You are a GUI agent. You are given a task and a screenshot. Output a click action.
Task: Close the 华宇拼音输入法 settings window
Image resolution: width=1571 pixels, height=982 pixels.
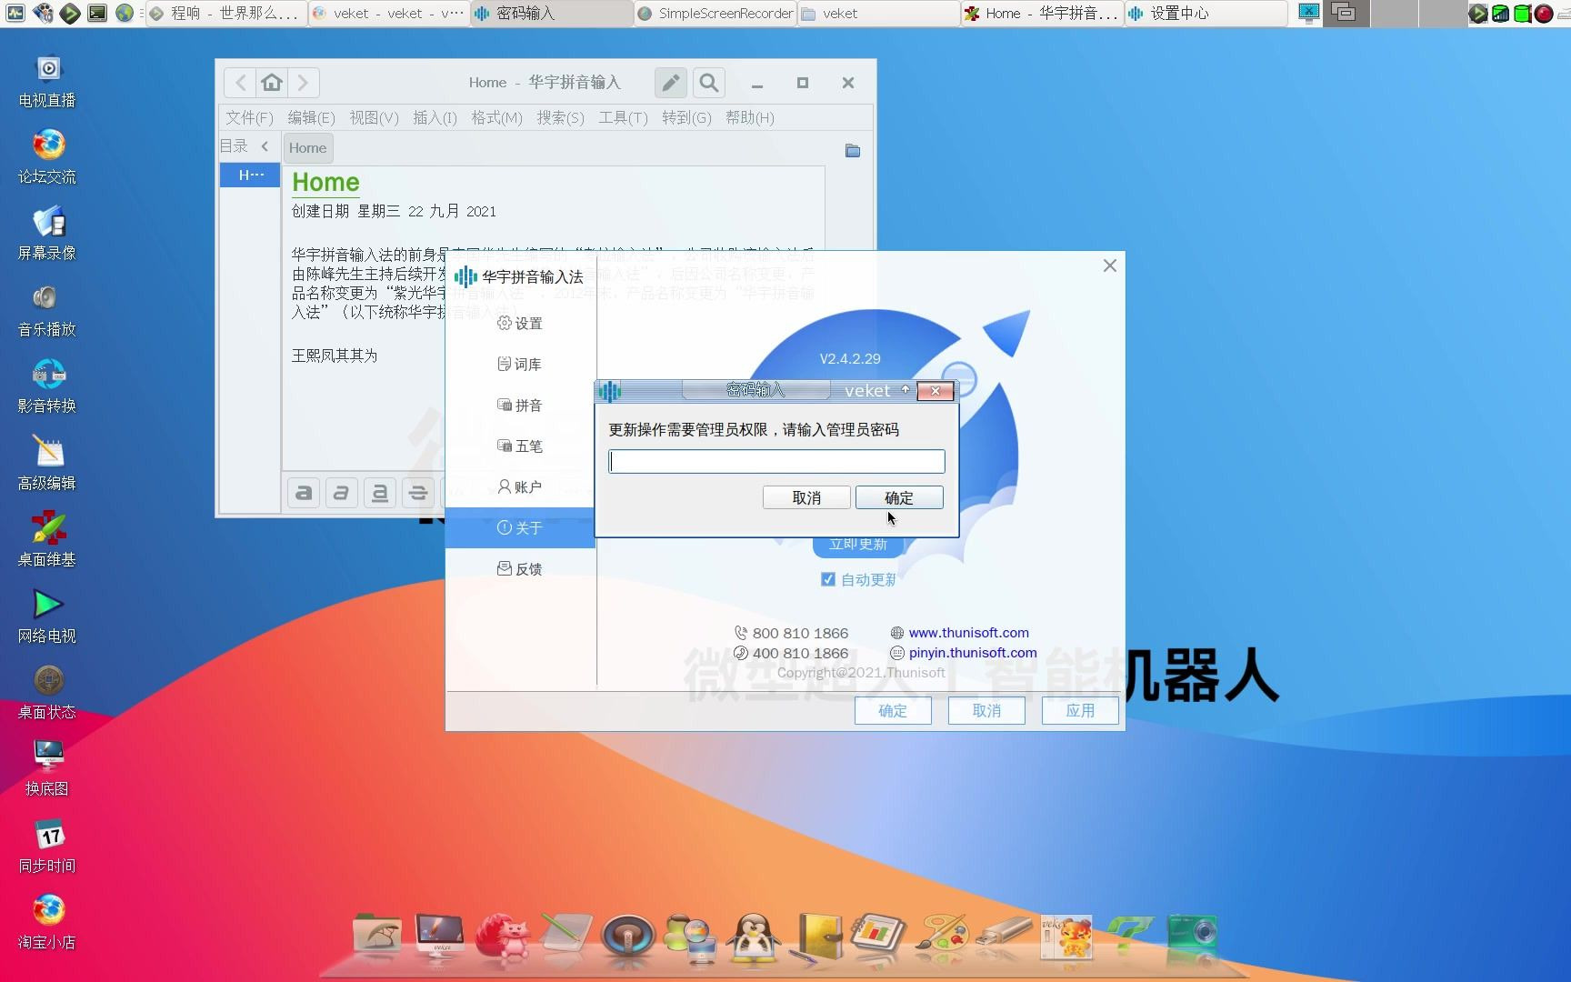pyautogui.click(x=1109, y=266)
